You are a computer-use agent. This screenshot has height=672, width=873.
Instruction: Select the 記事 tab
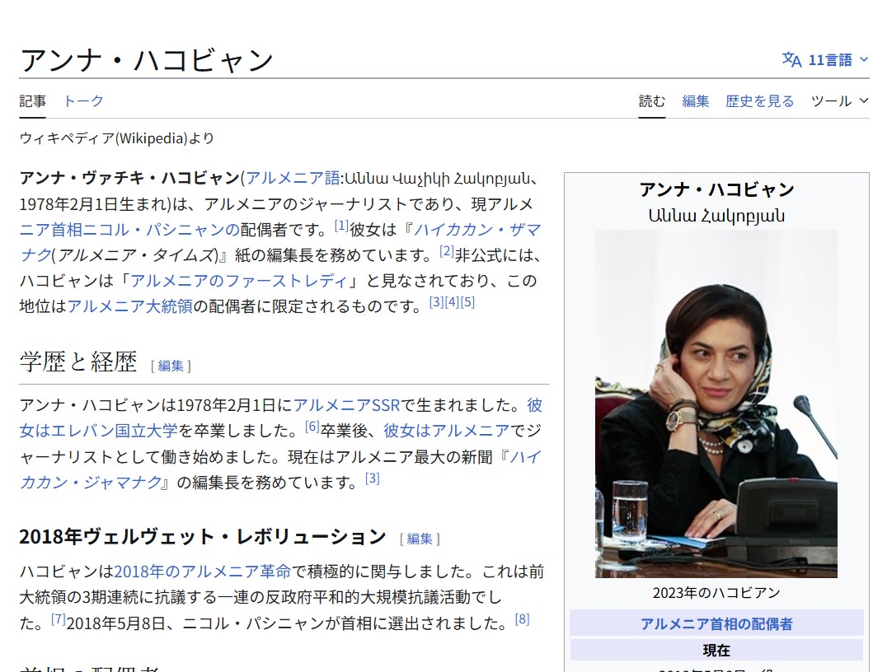[33, 100]
